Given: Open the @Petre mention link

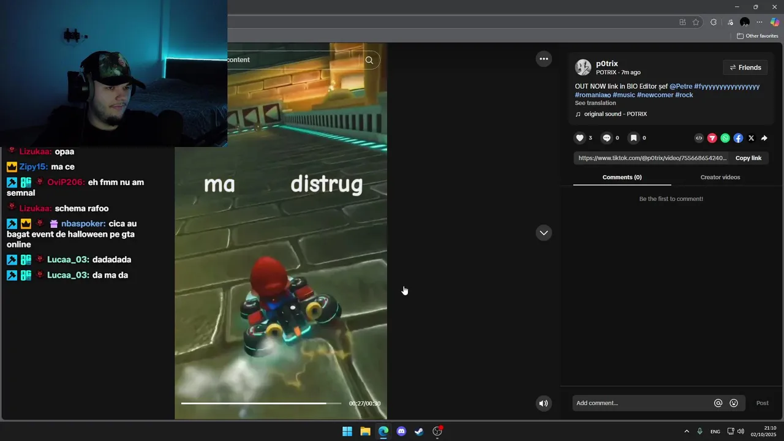Looking at the screenshot, I should coord(680,86).
